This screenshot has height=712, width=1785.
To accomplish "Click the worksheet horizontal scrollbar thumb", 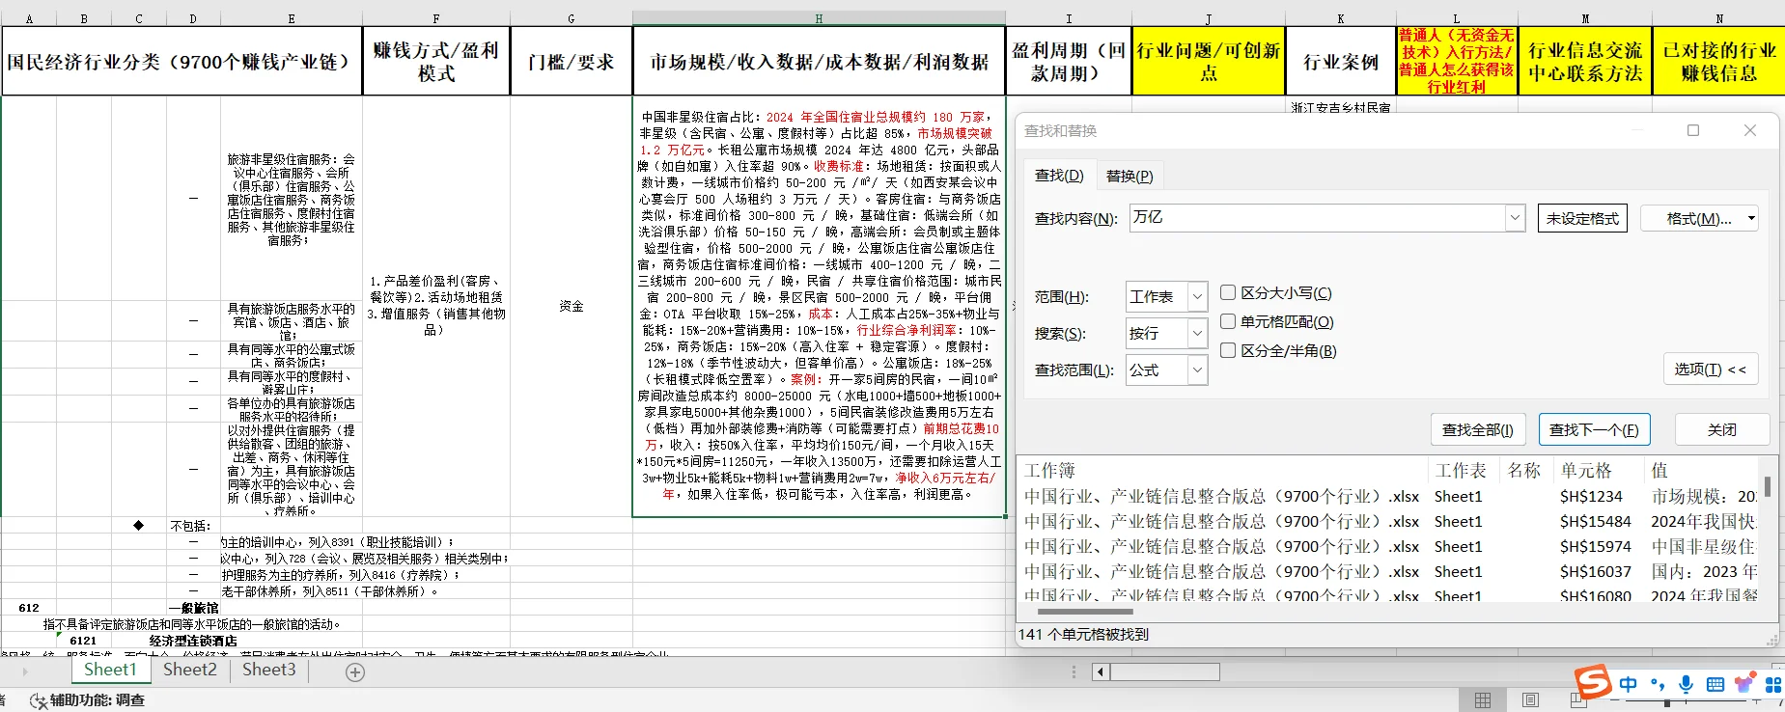I will [x=1165, y=671].
